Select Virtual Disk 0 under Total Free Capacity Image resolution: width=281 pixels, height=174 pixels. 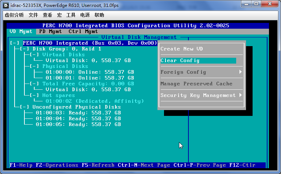pos(88,89)
